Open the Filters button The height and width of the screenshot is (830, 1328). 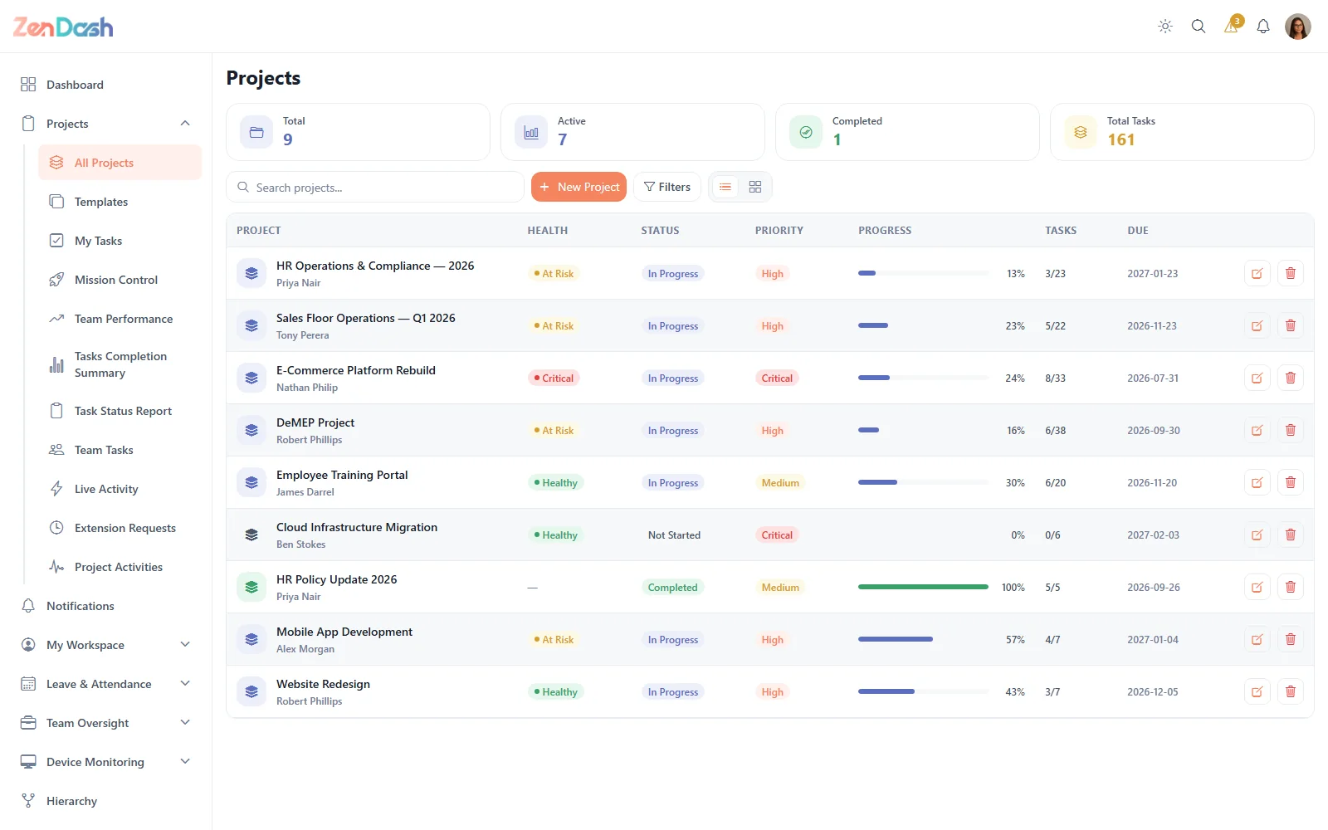[667, 187]
